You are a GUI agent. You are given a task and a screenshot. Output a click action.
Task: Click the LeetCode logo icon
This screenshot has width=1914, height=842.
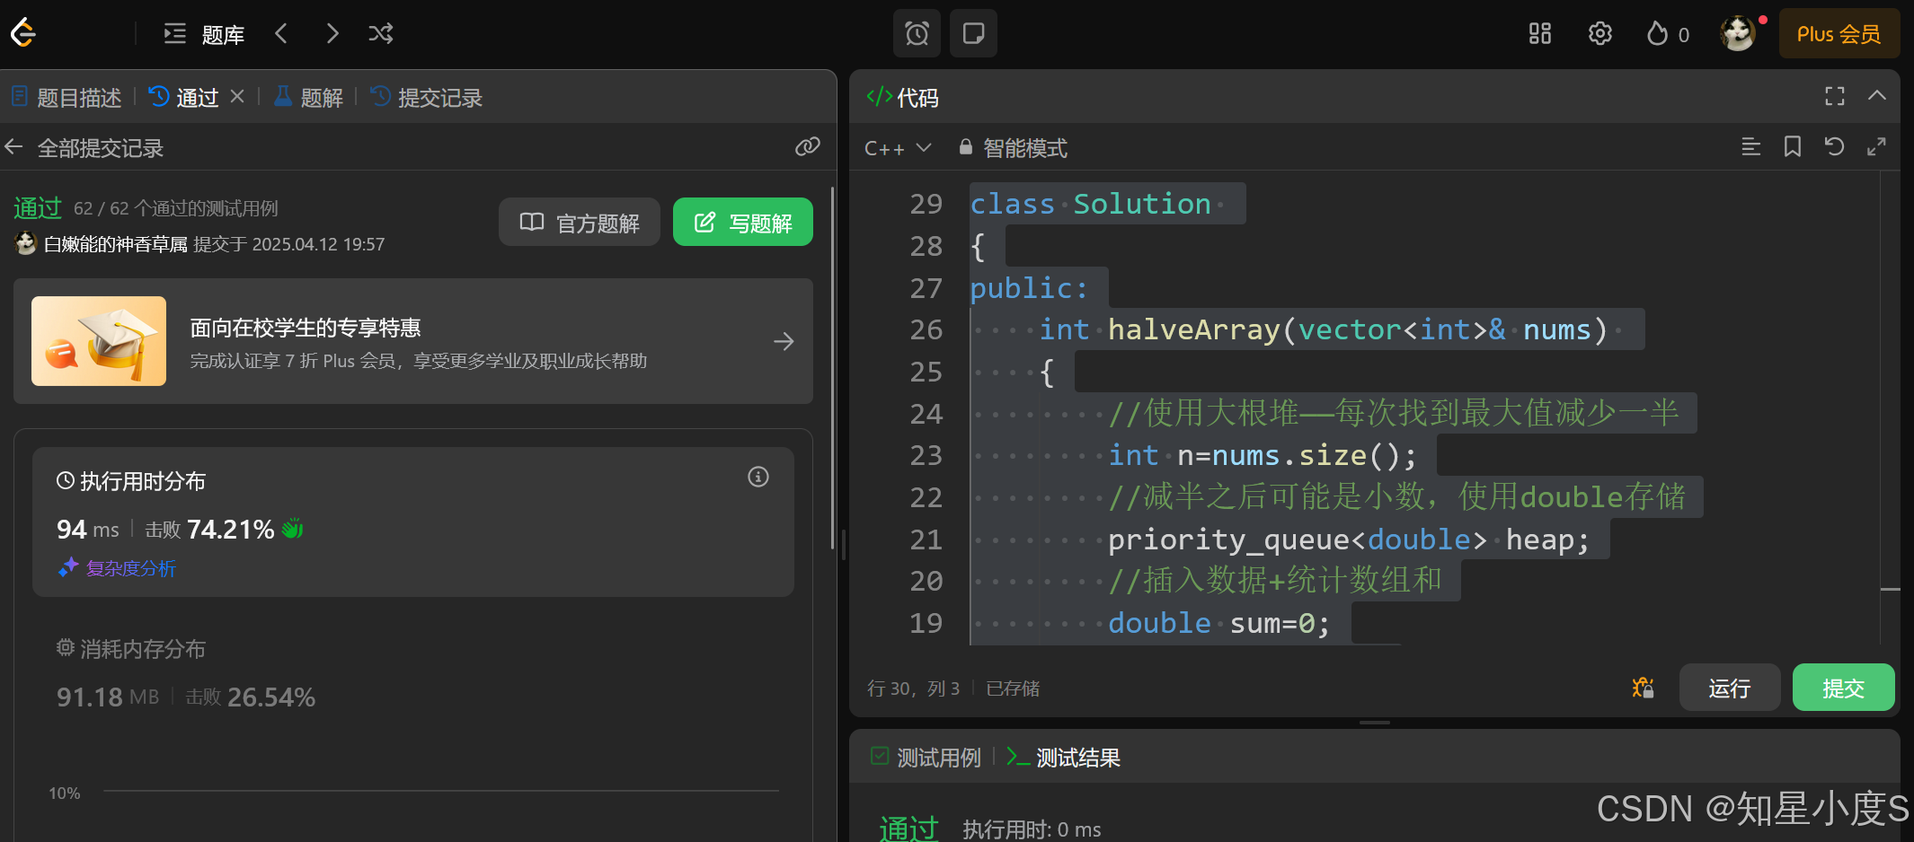22,33
